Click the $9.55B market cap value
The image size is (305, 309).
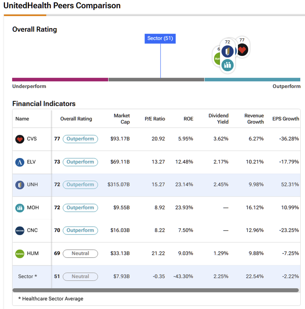[122, 208]
